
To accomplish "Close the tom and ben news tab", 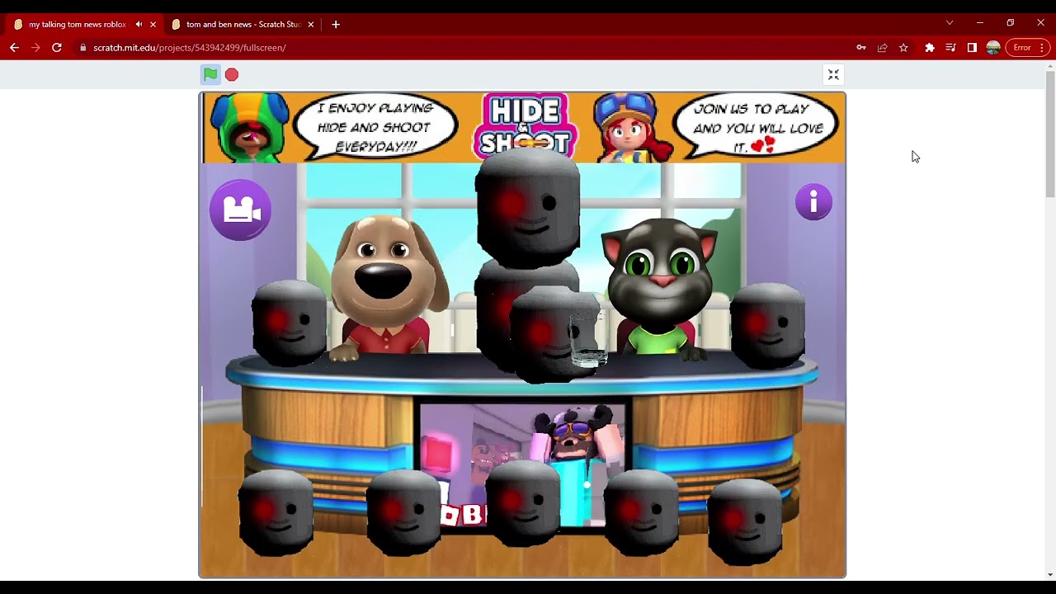I will click(310, 25).
